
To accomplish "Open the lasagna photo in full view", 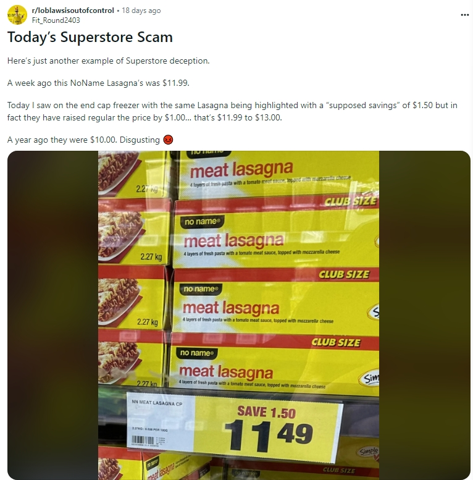I will pos(238,315).
